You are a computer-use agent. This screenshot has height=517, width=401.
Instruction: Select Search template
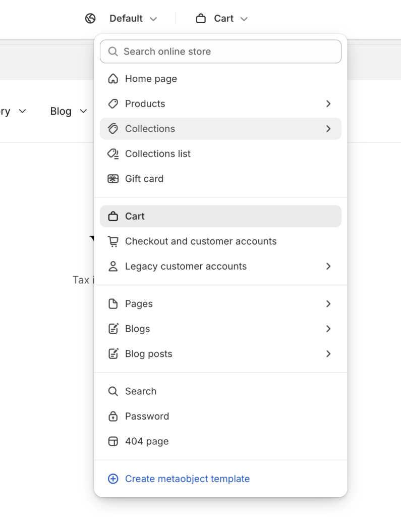click(x=220, y=391)
